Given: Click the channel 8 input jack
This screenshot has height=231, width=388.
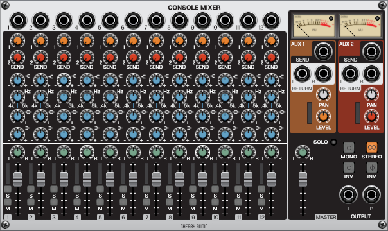Looking at the screenshot, I should point(179,20).
